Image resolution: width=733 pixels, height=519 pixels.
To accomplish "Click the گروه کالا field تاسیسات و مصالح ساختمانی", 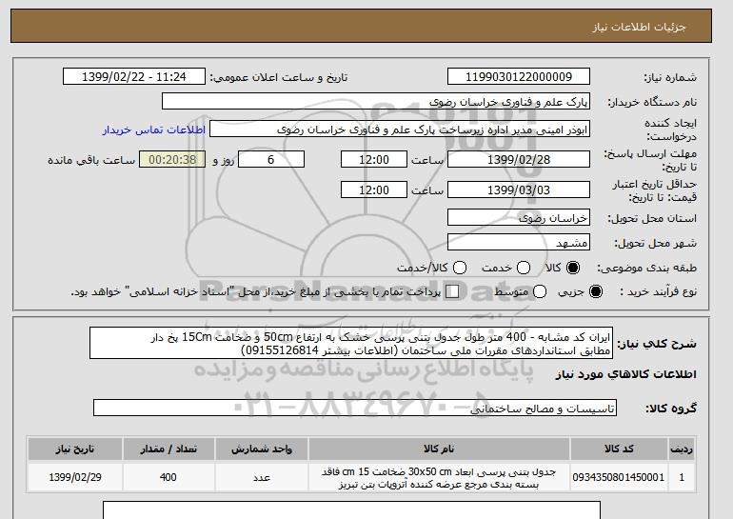I will 355,409.
